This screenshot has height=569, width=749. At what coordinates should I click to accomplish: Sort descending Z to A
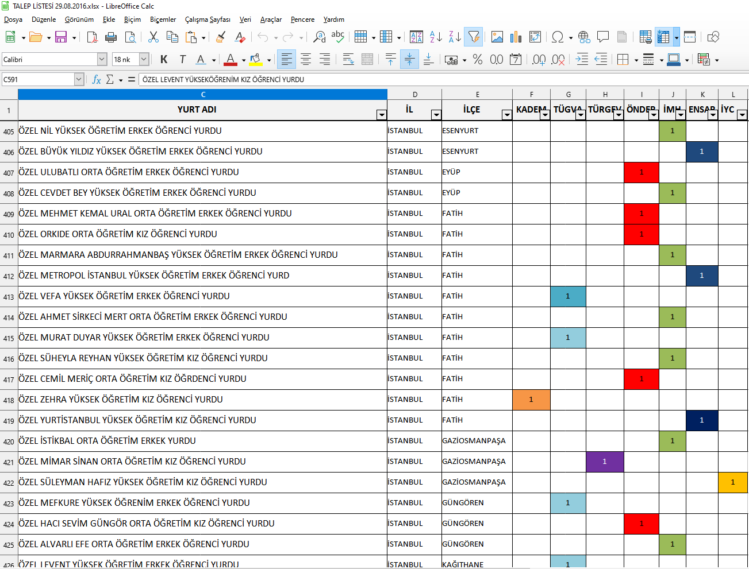point(455,37)
